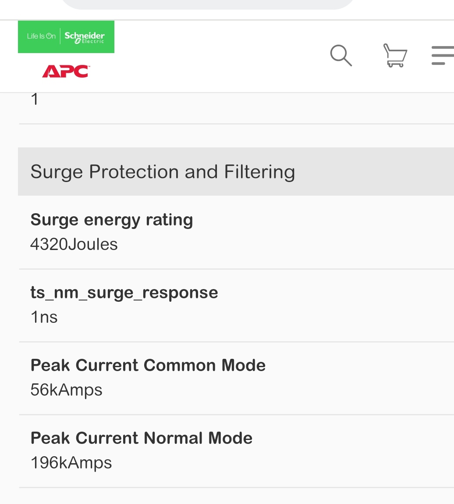Open the shopping cart icon
The width and height of the screenshot is (454, 504).
[395, 56]
